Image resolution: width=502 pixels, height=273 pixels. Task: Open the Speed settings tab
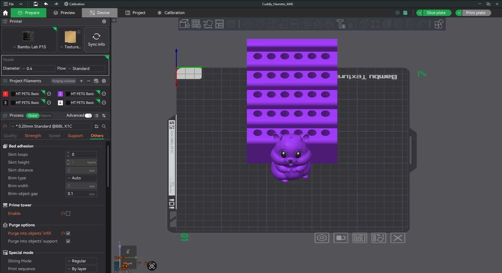tap(54, 136)
